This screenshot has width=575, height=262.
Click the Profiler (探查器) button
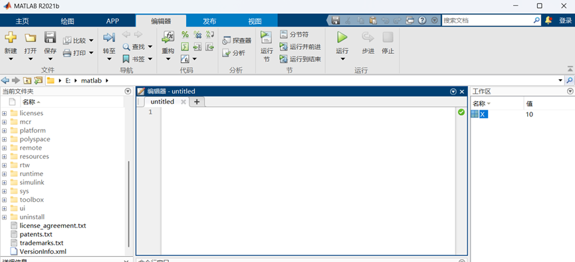(237, 41)
